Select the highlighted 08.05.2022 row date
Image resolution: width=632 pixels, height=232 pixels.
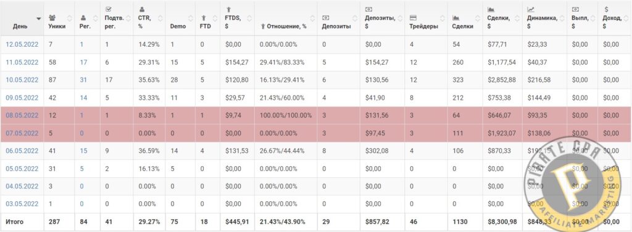point(22,116)
